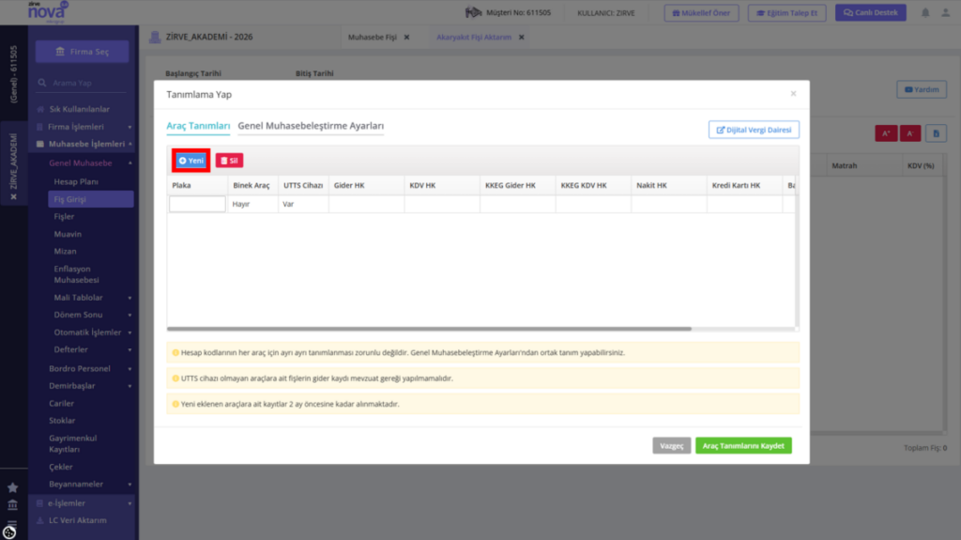Delete selected row with Sil button
Screen dimensions: 961x540
click(229, 161)
